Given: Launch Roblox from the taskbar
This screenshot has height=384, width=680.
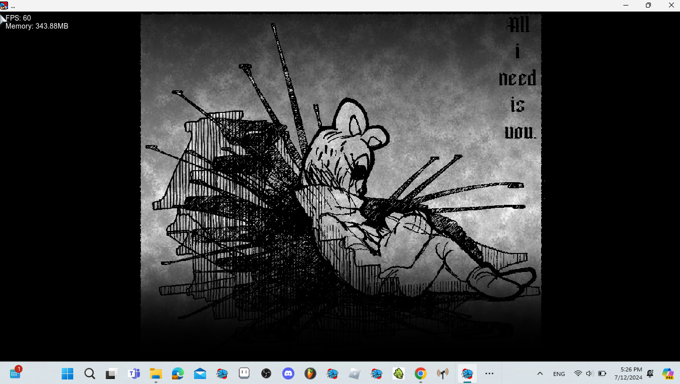Looking at the screenshot, I should pos(354,373).
